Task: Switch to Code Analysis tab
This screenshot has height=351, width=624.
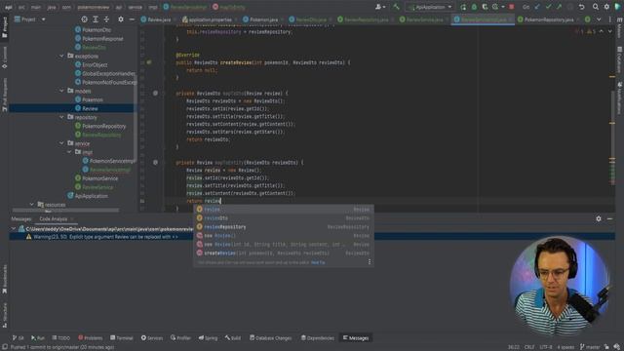Action: click(54, 218)
